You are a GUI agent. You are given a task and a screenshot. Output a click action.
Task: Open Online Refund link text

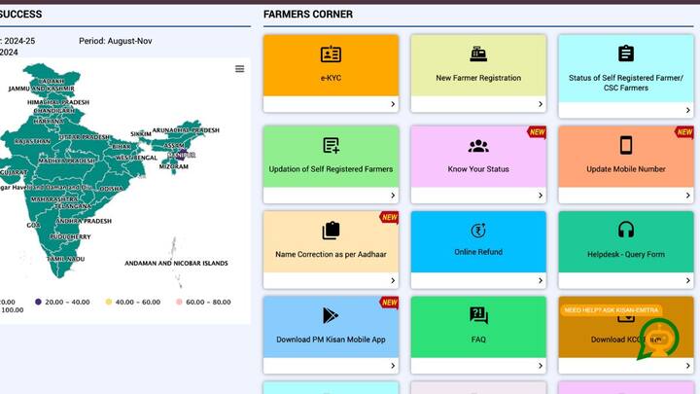[478, 252]
